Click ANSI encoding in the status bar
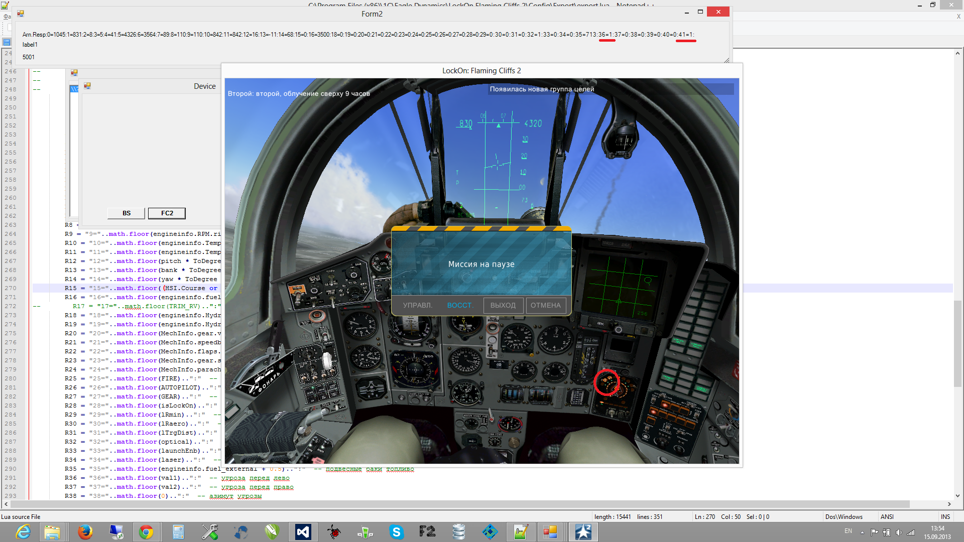The image size is (964, 542). pyautogui.click(x=887, y=516)
